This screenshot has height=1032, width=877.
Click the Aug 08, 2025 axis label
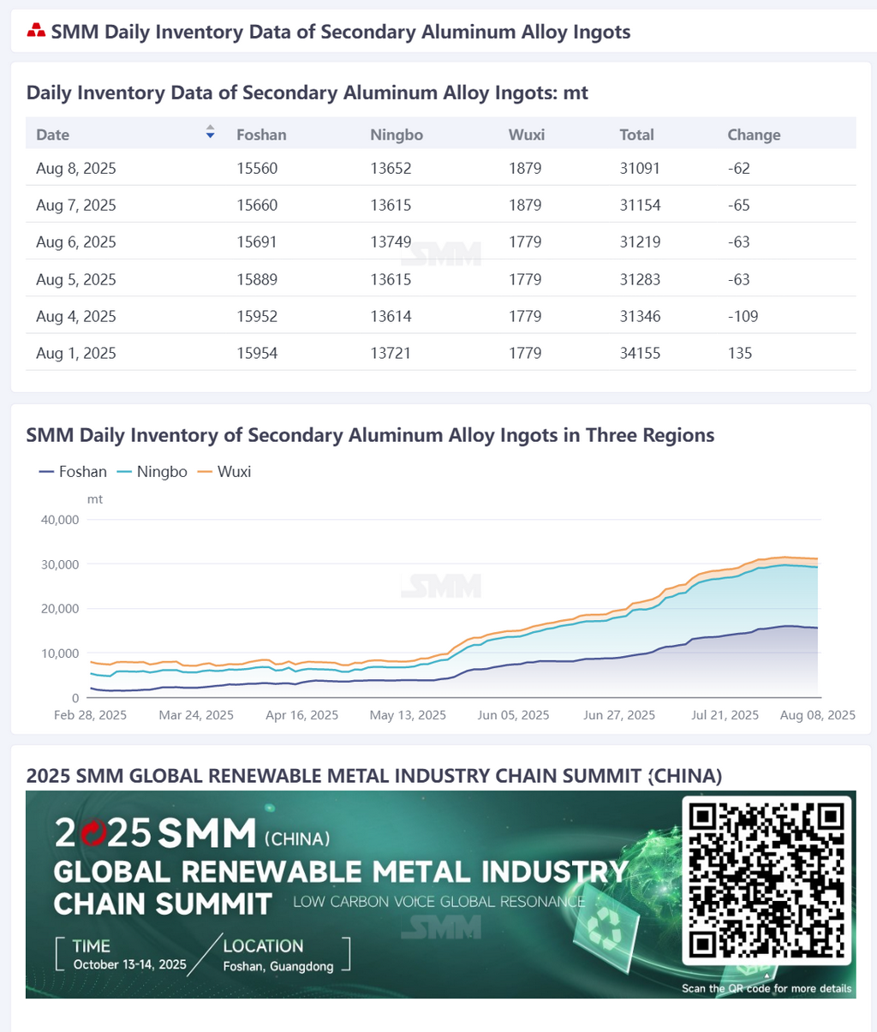pyautogui.click(x=817, y=715)
